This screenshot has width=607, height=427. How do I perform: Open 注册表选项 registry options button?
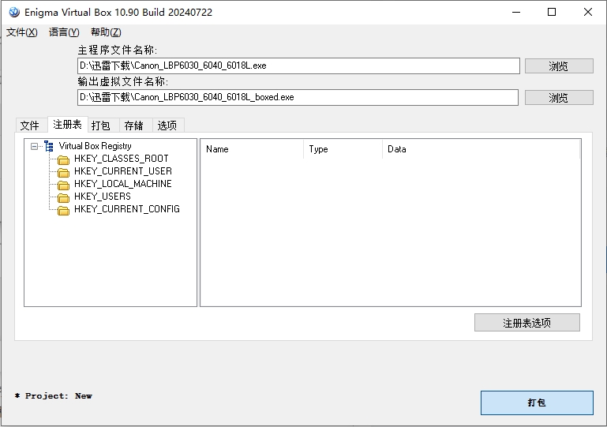tap(526, 323)
